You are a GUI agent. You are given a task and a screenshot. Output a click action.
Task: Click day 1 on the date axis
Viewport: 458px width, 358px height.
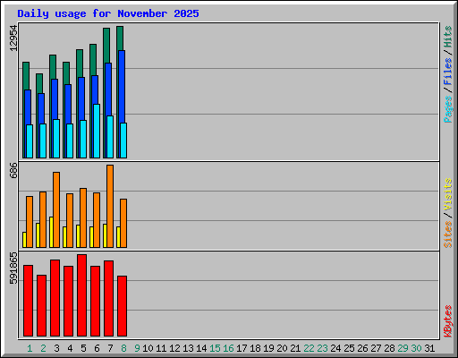point(30,348)
